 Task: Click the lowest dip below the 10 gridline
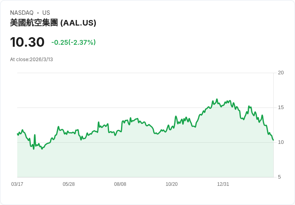tap(34, 149)
